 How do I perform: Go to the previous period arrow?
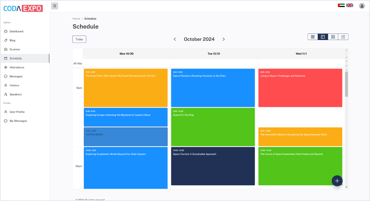(x=175, y=39)
